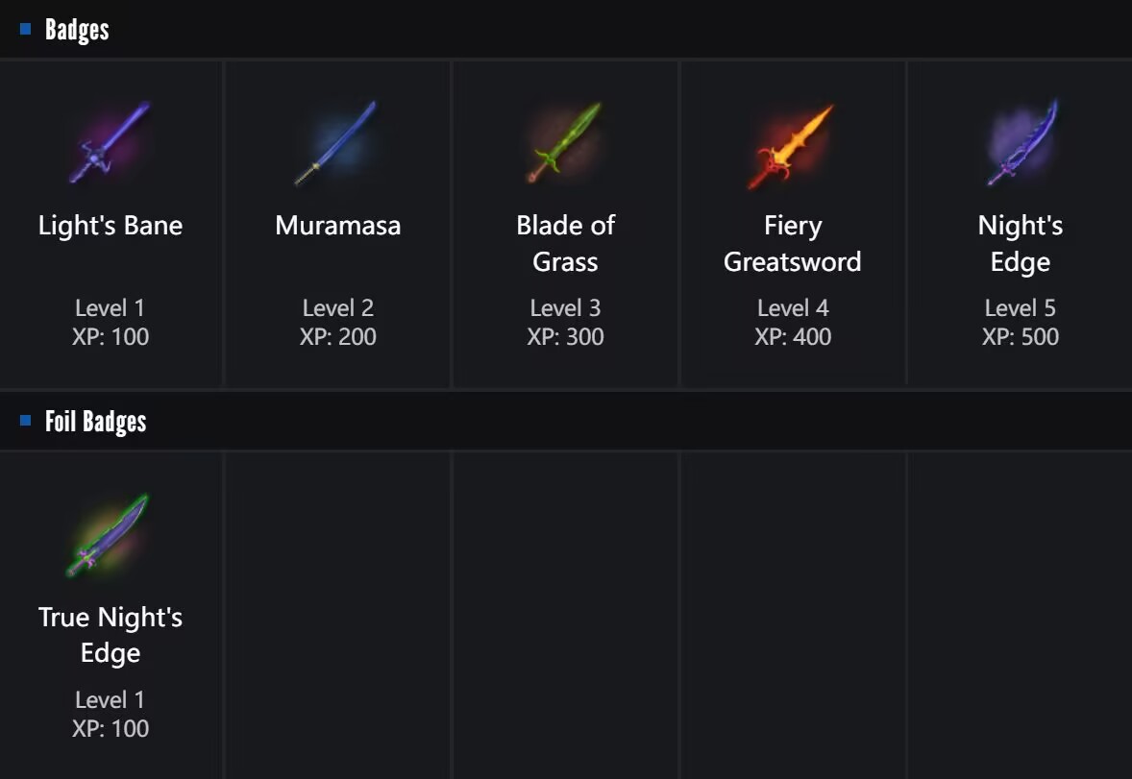The image size is (1132, 779).
Task: Select the Night's Edge sword icon
Action: (x=1021, y=143)
